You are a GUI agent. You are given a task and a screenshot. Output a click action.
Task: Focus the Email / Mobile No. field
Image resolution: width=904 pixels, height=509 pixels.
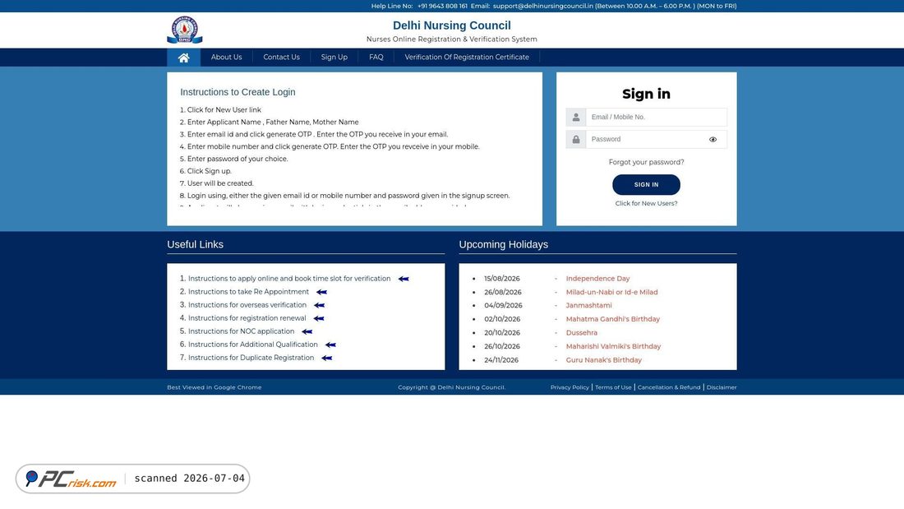click(x=656, y=117)
